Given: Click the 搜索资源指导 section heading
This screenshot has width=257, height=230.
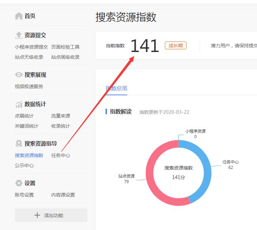Looking at the screenshot, I should 41,144.
